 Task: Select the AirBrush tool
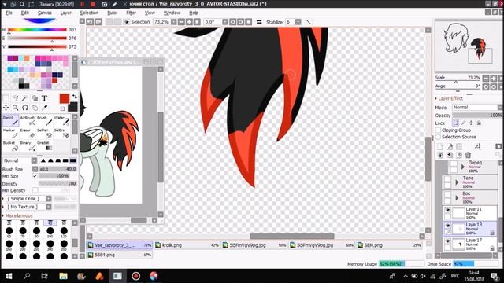(28, 120)
